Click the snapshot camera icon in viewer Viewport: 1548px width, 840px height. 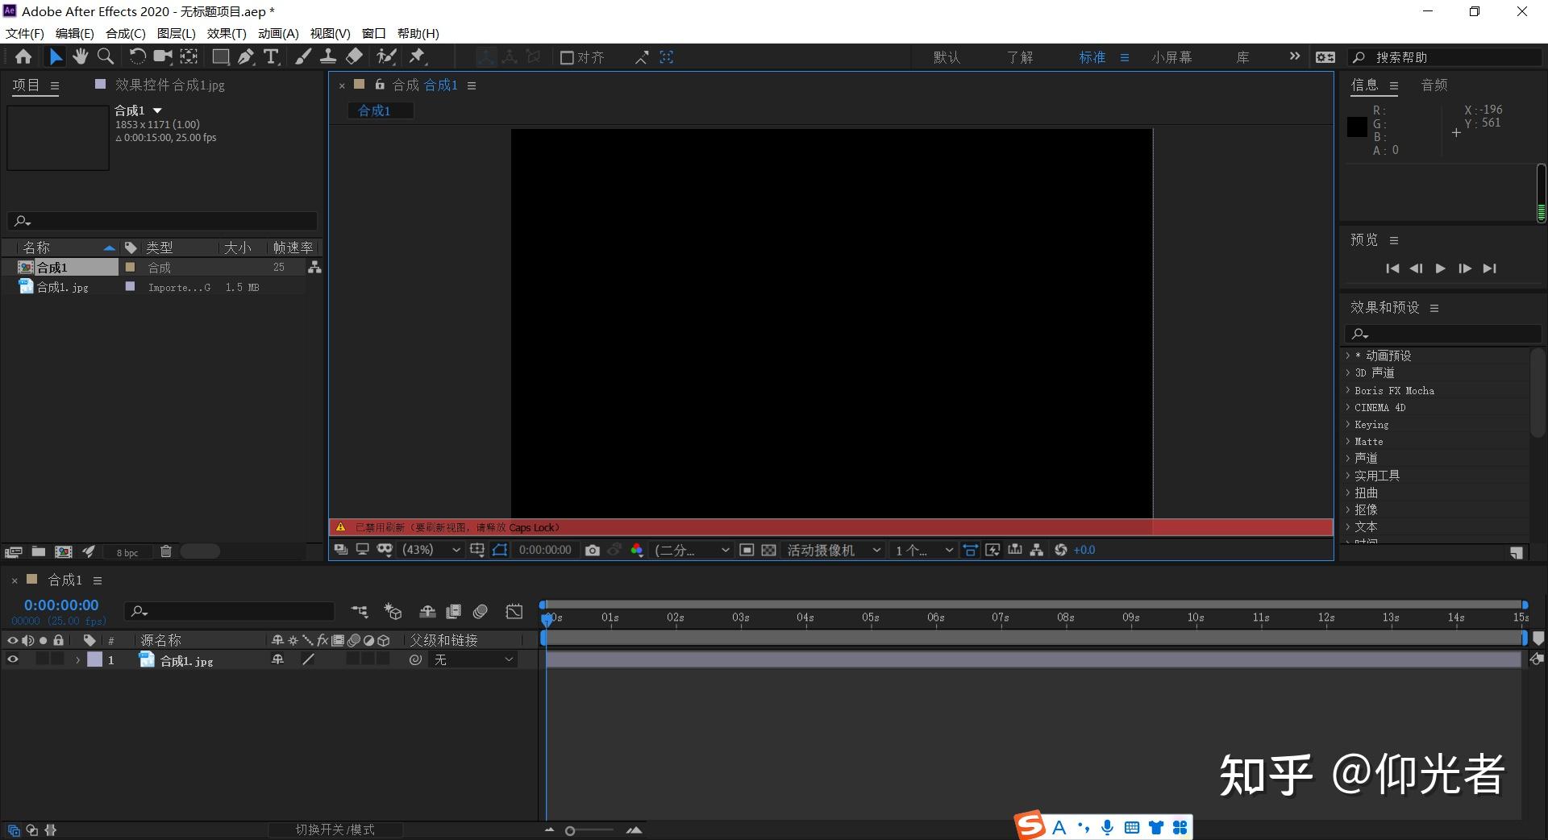click(593, 550)
